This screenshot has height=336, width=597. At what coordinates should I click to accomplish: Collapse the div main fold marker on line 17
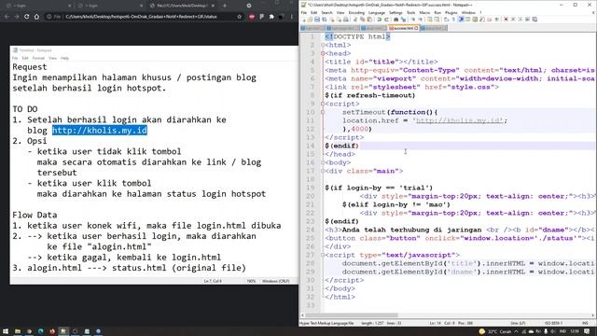(x=323, y=171)
